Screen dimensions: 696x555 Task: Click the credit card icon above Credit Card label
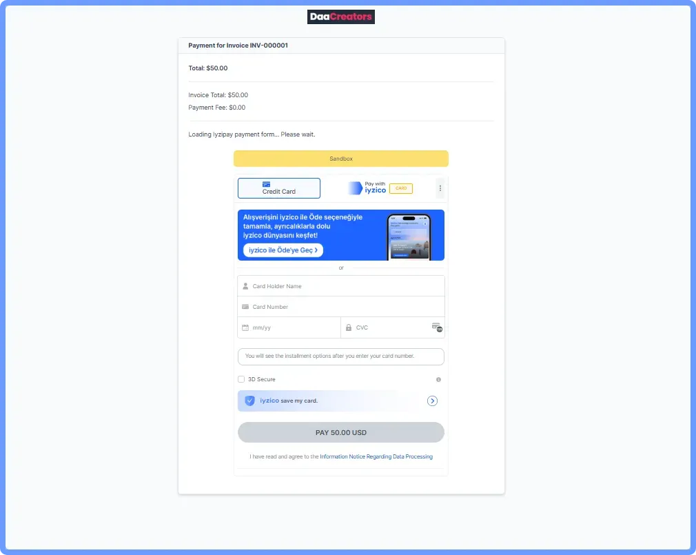coord(266,184)
